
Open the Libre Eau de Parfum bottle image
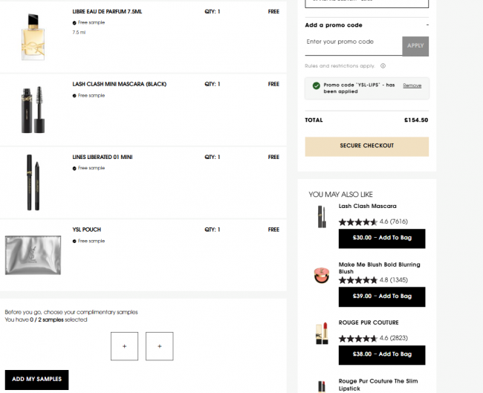(x=33, y=37)
